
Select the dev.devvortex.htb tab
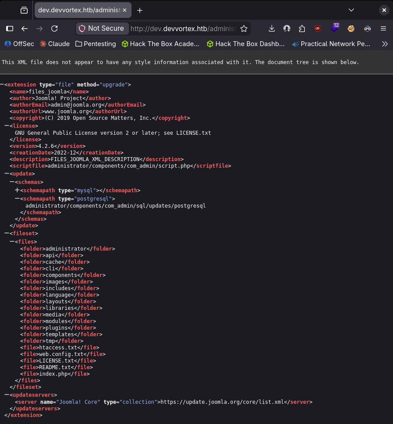pos(77,10)
